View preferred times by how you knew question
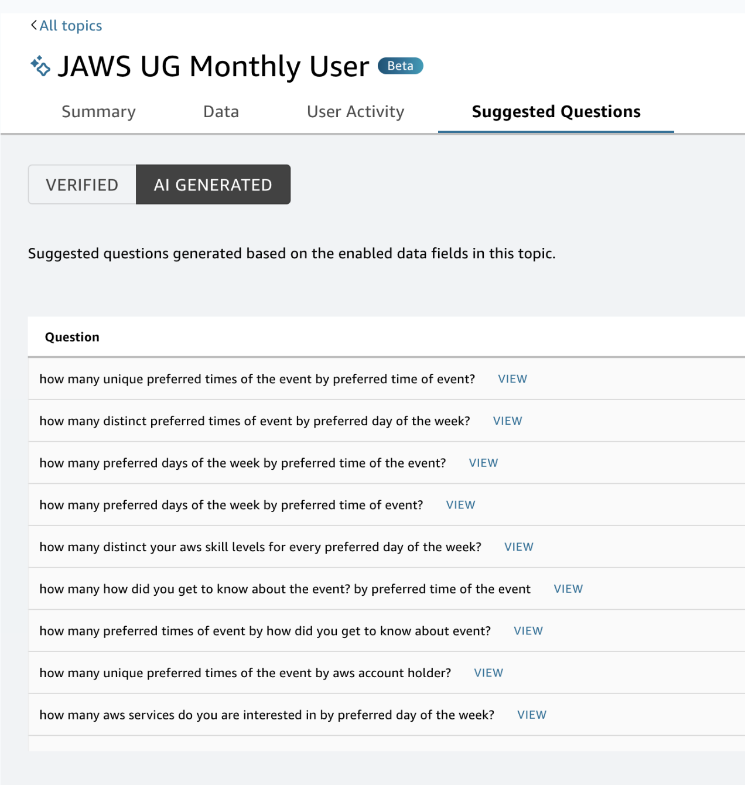 pyautogui.click(x=528, y=631)
